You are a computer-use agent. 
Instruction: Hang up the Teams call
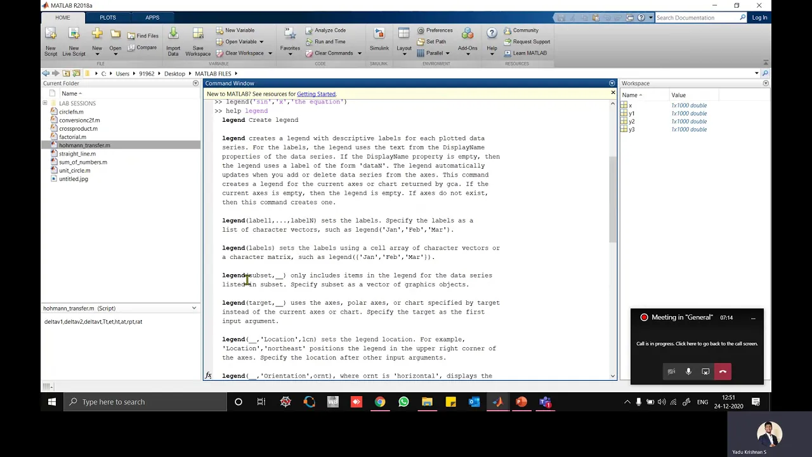[x=723, y=371]
